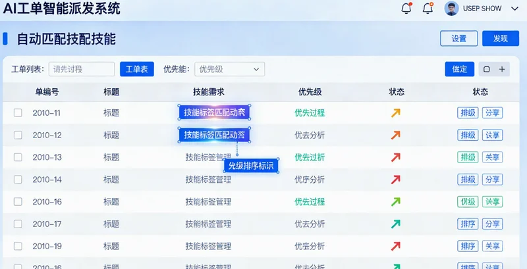This screenshot has height=269, width=527.
Task: Click the 优先级 column header
Action: click(x=310, y=92)
